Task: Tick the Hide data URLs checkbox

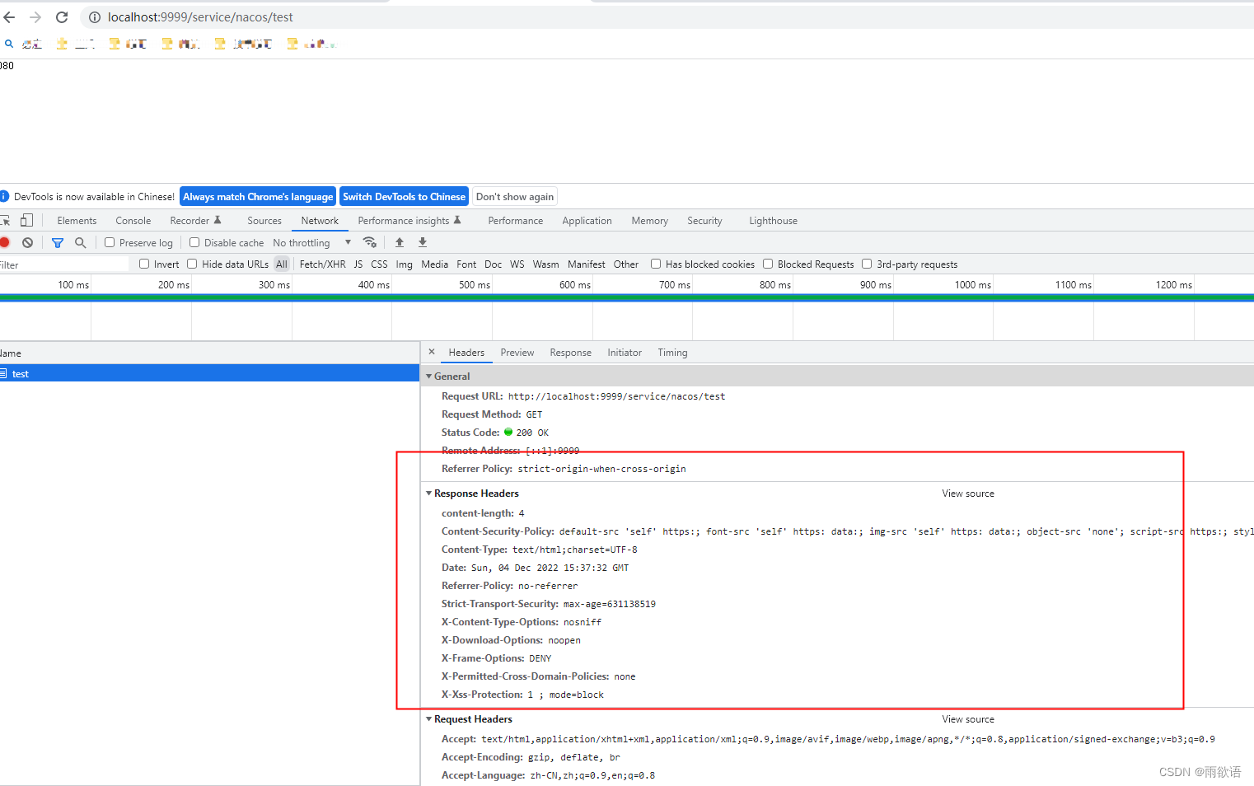Action: (x=192, y=264)
